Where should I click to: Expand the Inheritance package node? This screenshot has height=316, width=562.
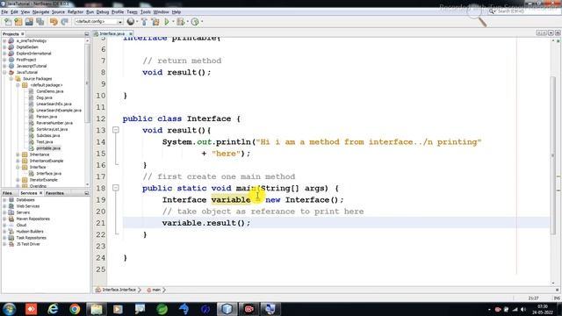click(18, 154)
